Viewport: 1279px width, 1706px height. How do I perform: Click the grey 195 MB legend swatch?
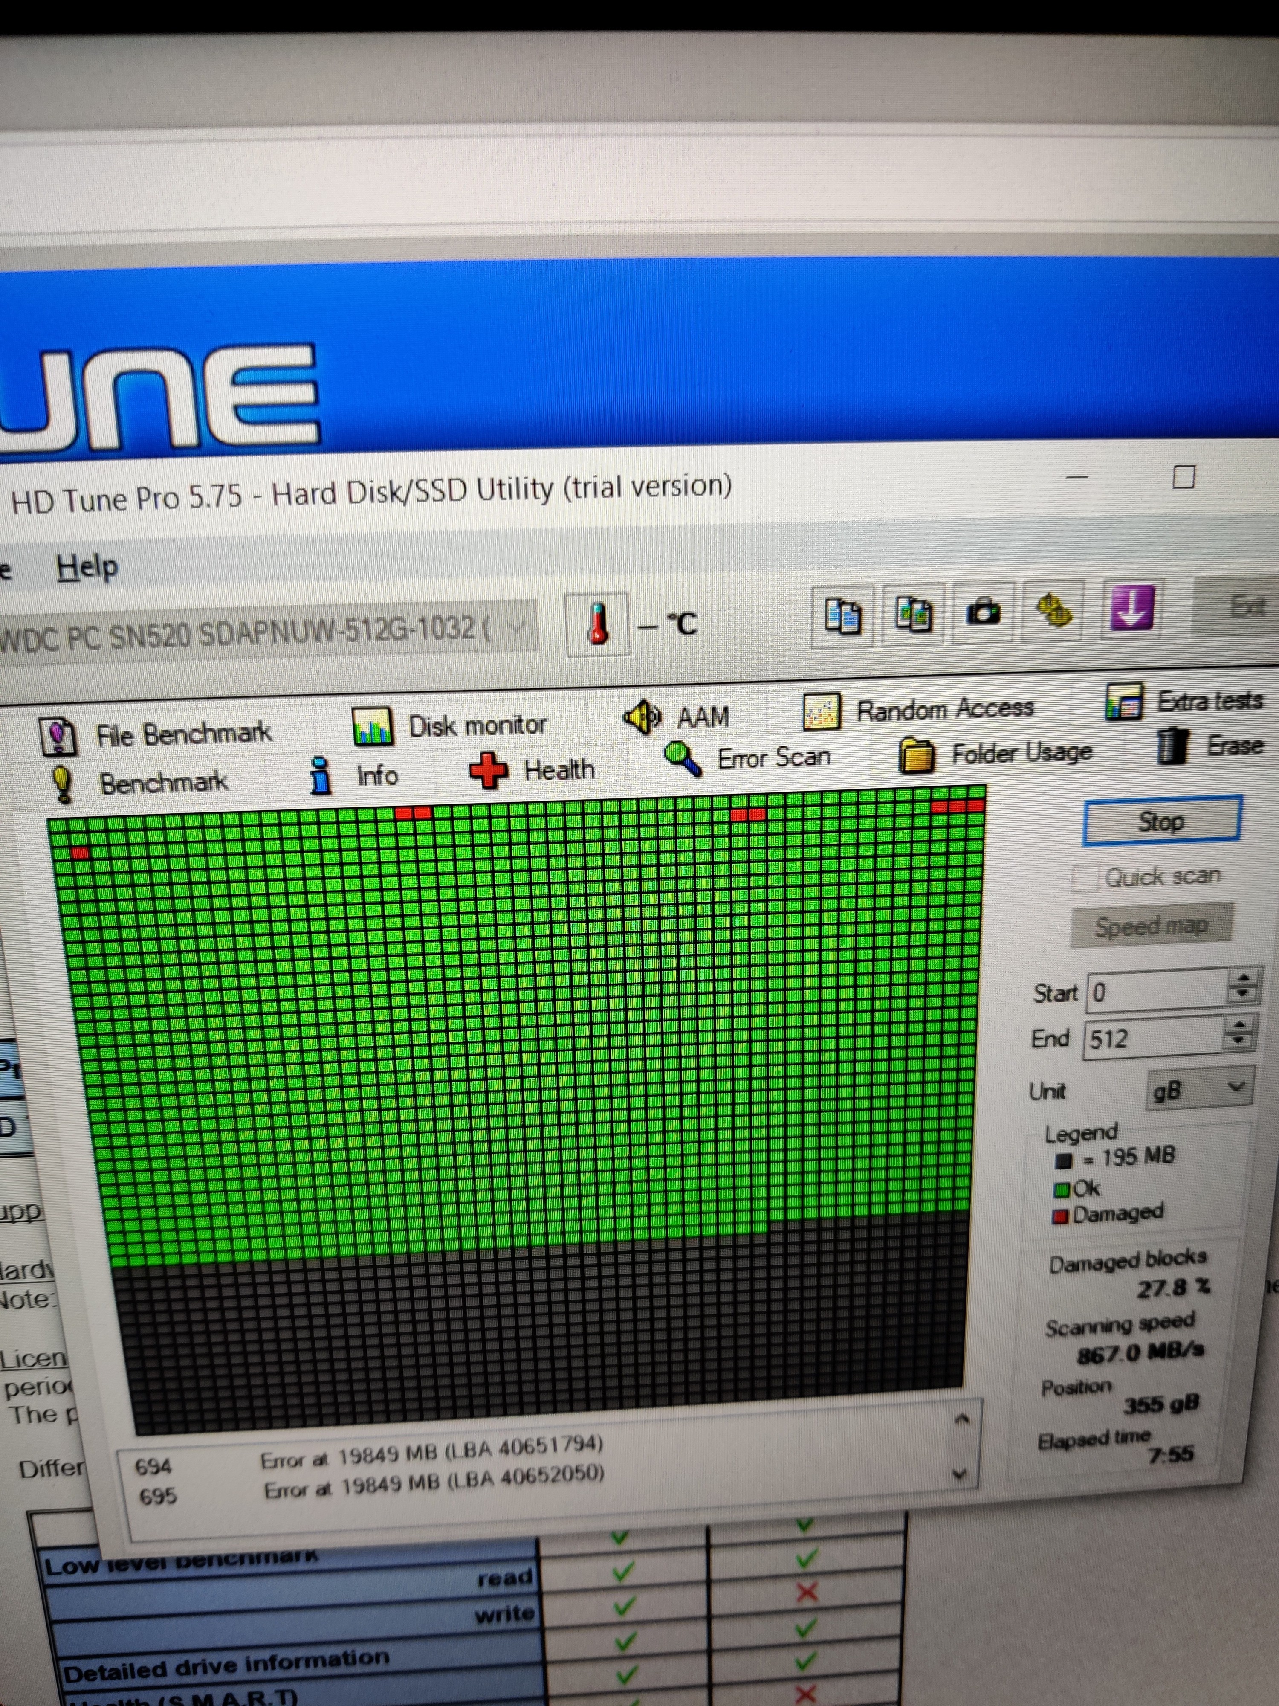1064,1161
